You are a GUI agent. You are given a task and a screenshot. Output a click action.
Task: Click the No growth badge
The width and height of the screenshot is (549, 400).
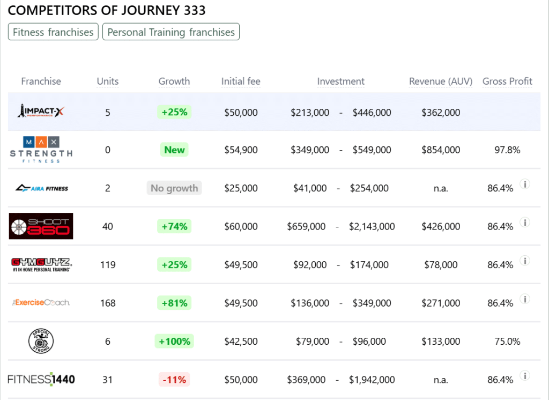point(174,188)
